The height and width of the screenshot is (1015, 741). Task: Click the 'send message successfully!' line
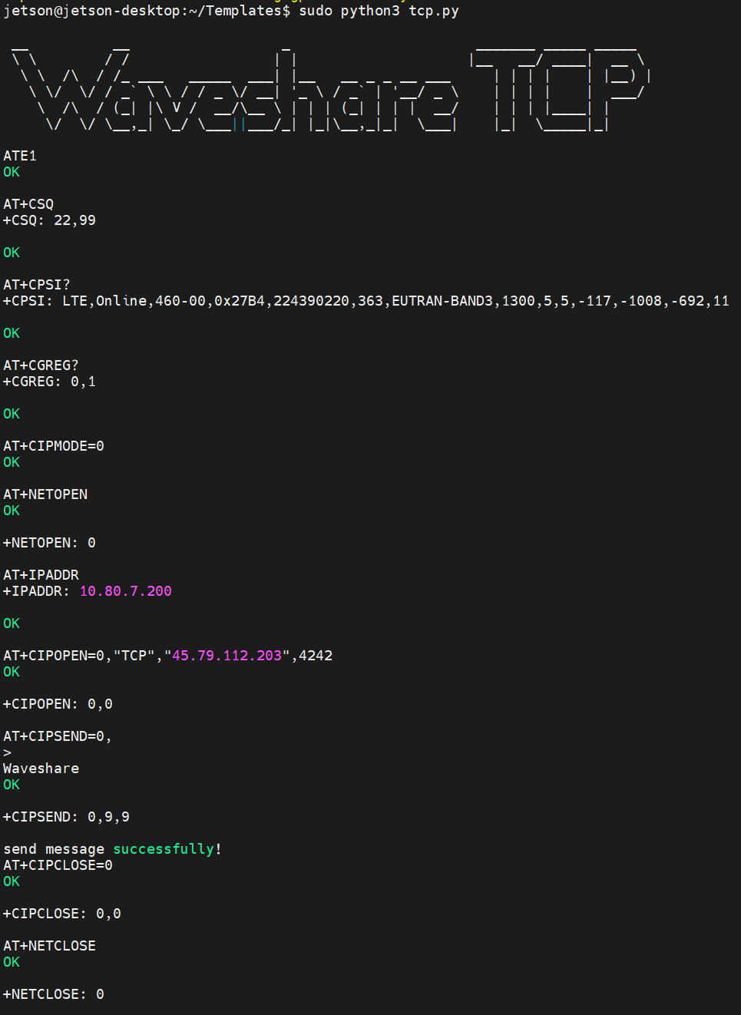113,849
